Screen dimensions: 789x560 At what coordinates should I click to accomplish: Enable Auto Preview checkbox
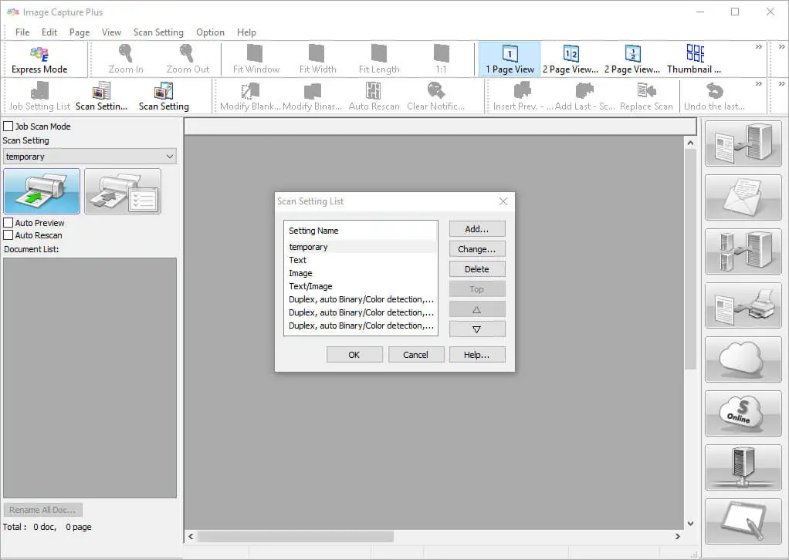click(8, 222)
